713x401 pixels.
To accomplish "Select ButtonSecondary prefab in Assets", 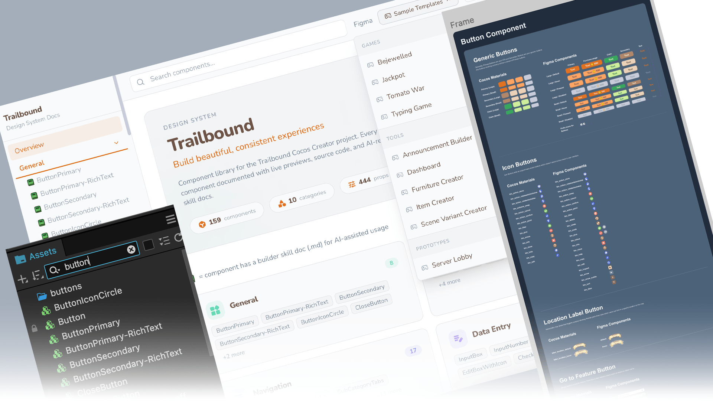I will click(x=104, y=356).
